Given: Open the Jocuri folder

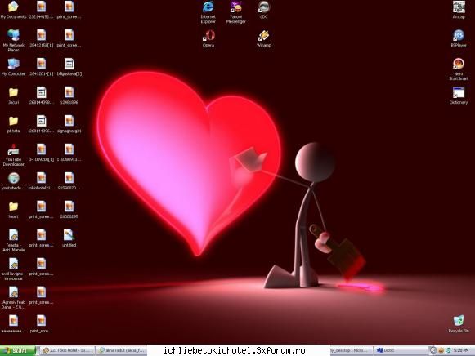Looking at the screenshot, I should point(13,96).
